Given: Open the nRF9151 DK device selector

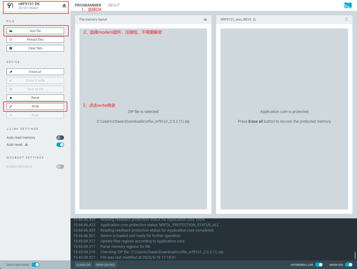Looking at the screenshot, I should pyautogui.click(x=36, y=6).
